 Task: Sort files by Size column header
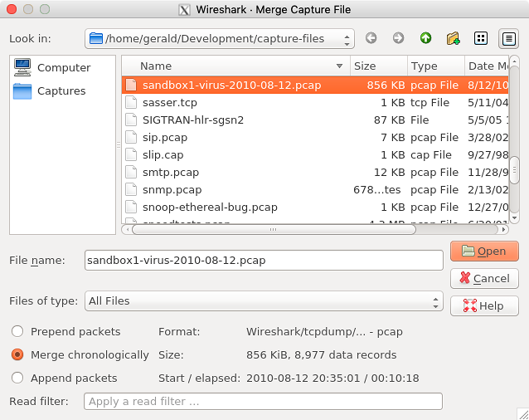(x=378, y=66)
